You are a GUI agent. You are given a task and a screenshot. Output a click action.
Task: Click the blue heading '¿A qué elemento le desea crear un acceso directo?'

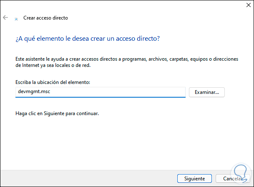click(x=88, y=39)
